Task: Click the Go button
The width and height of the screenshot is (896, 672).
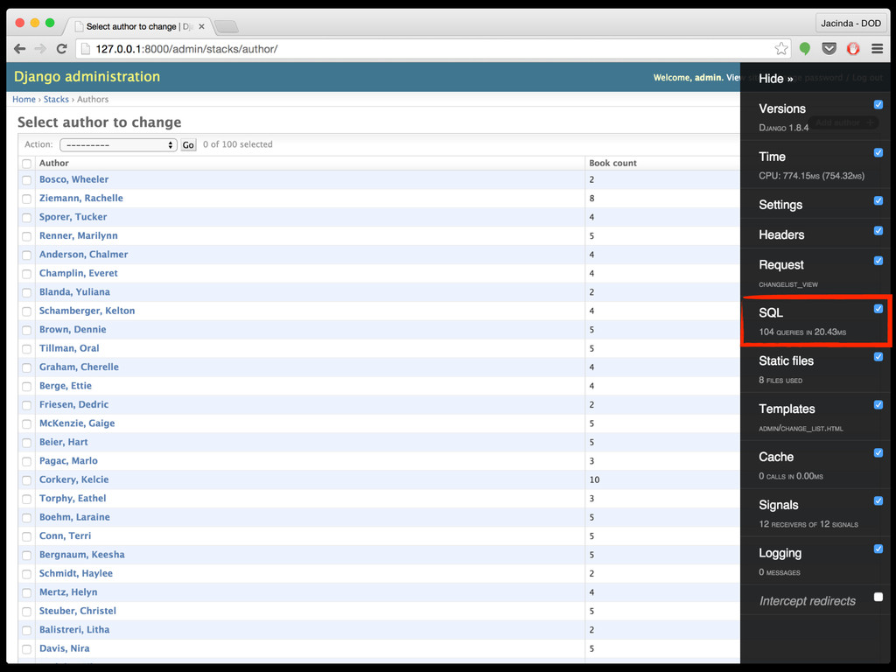Action: [x=188, y=145]
